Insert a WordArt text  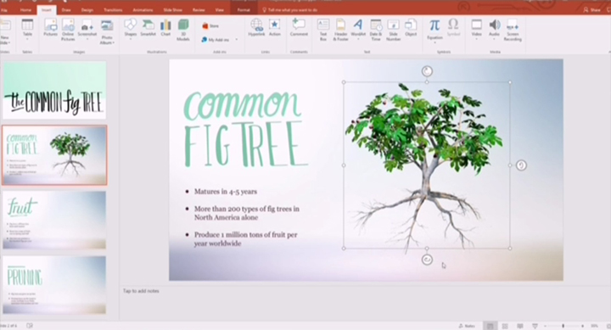358,30
